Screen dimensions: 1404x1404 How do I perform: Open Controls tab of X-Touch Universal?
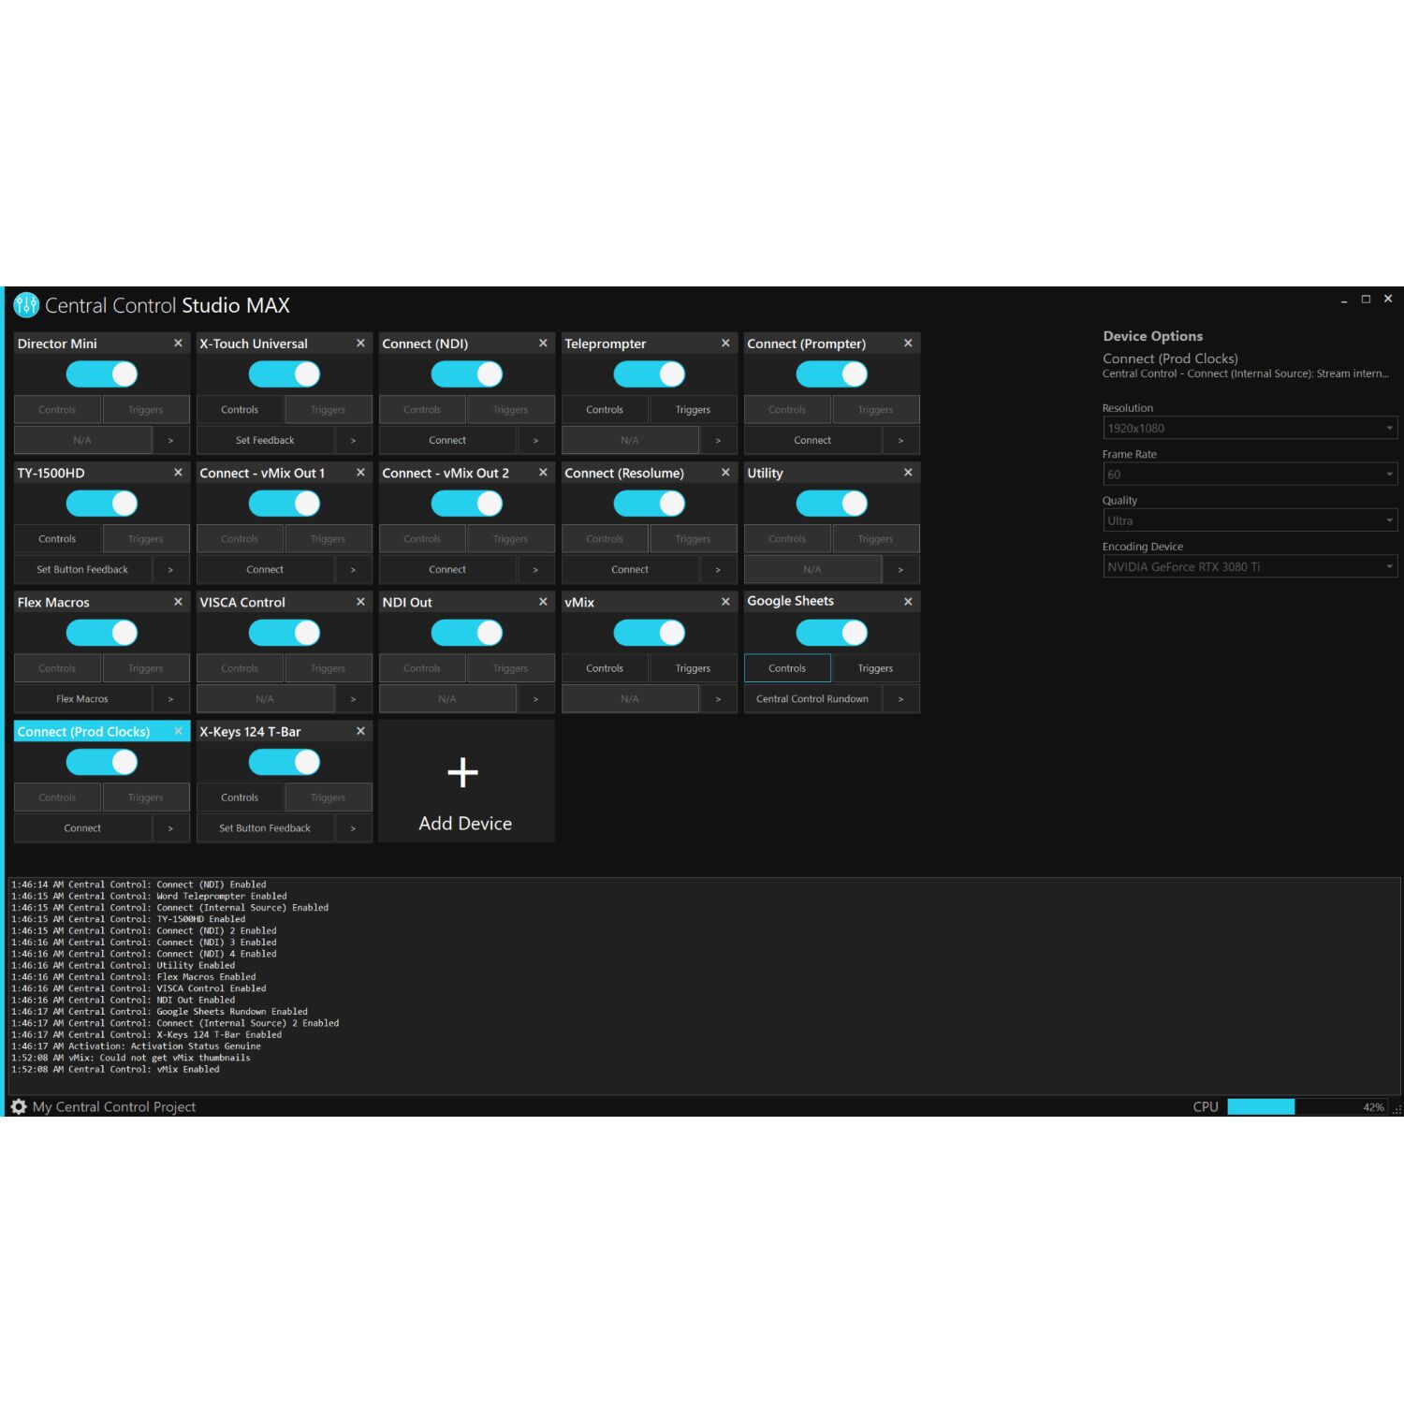(240, 409)
